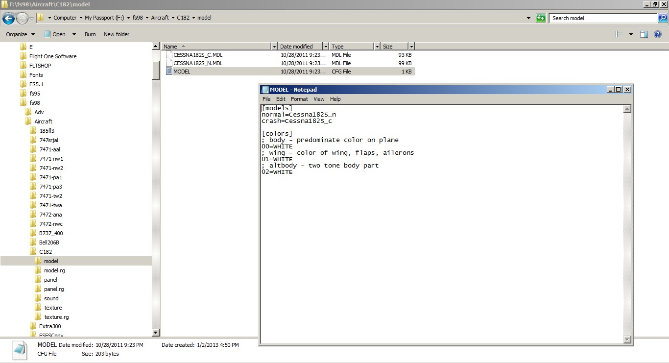Open the Format menu in Notepad
This screenshot has height=363, width=669.
[x=299, y=99]
